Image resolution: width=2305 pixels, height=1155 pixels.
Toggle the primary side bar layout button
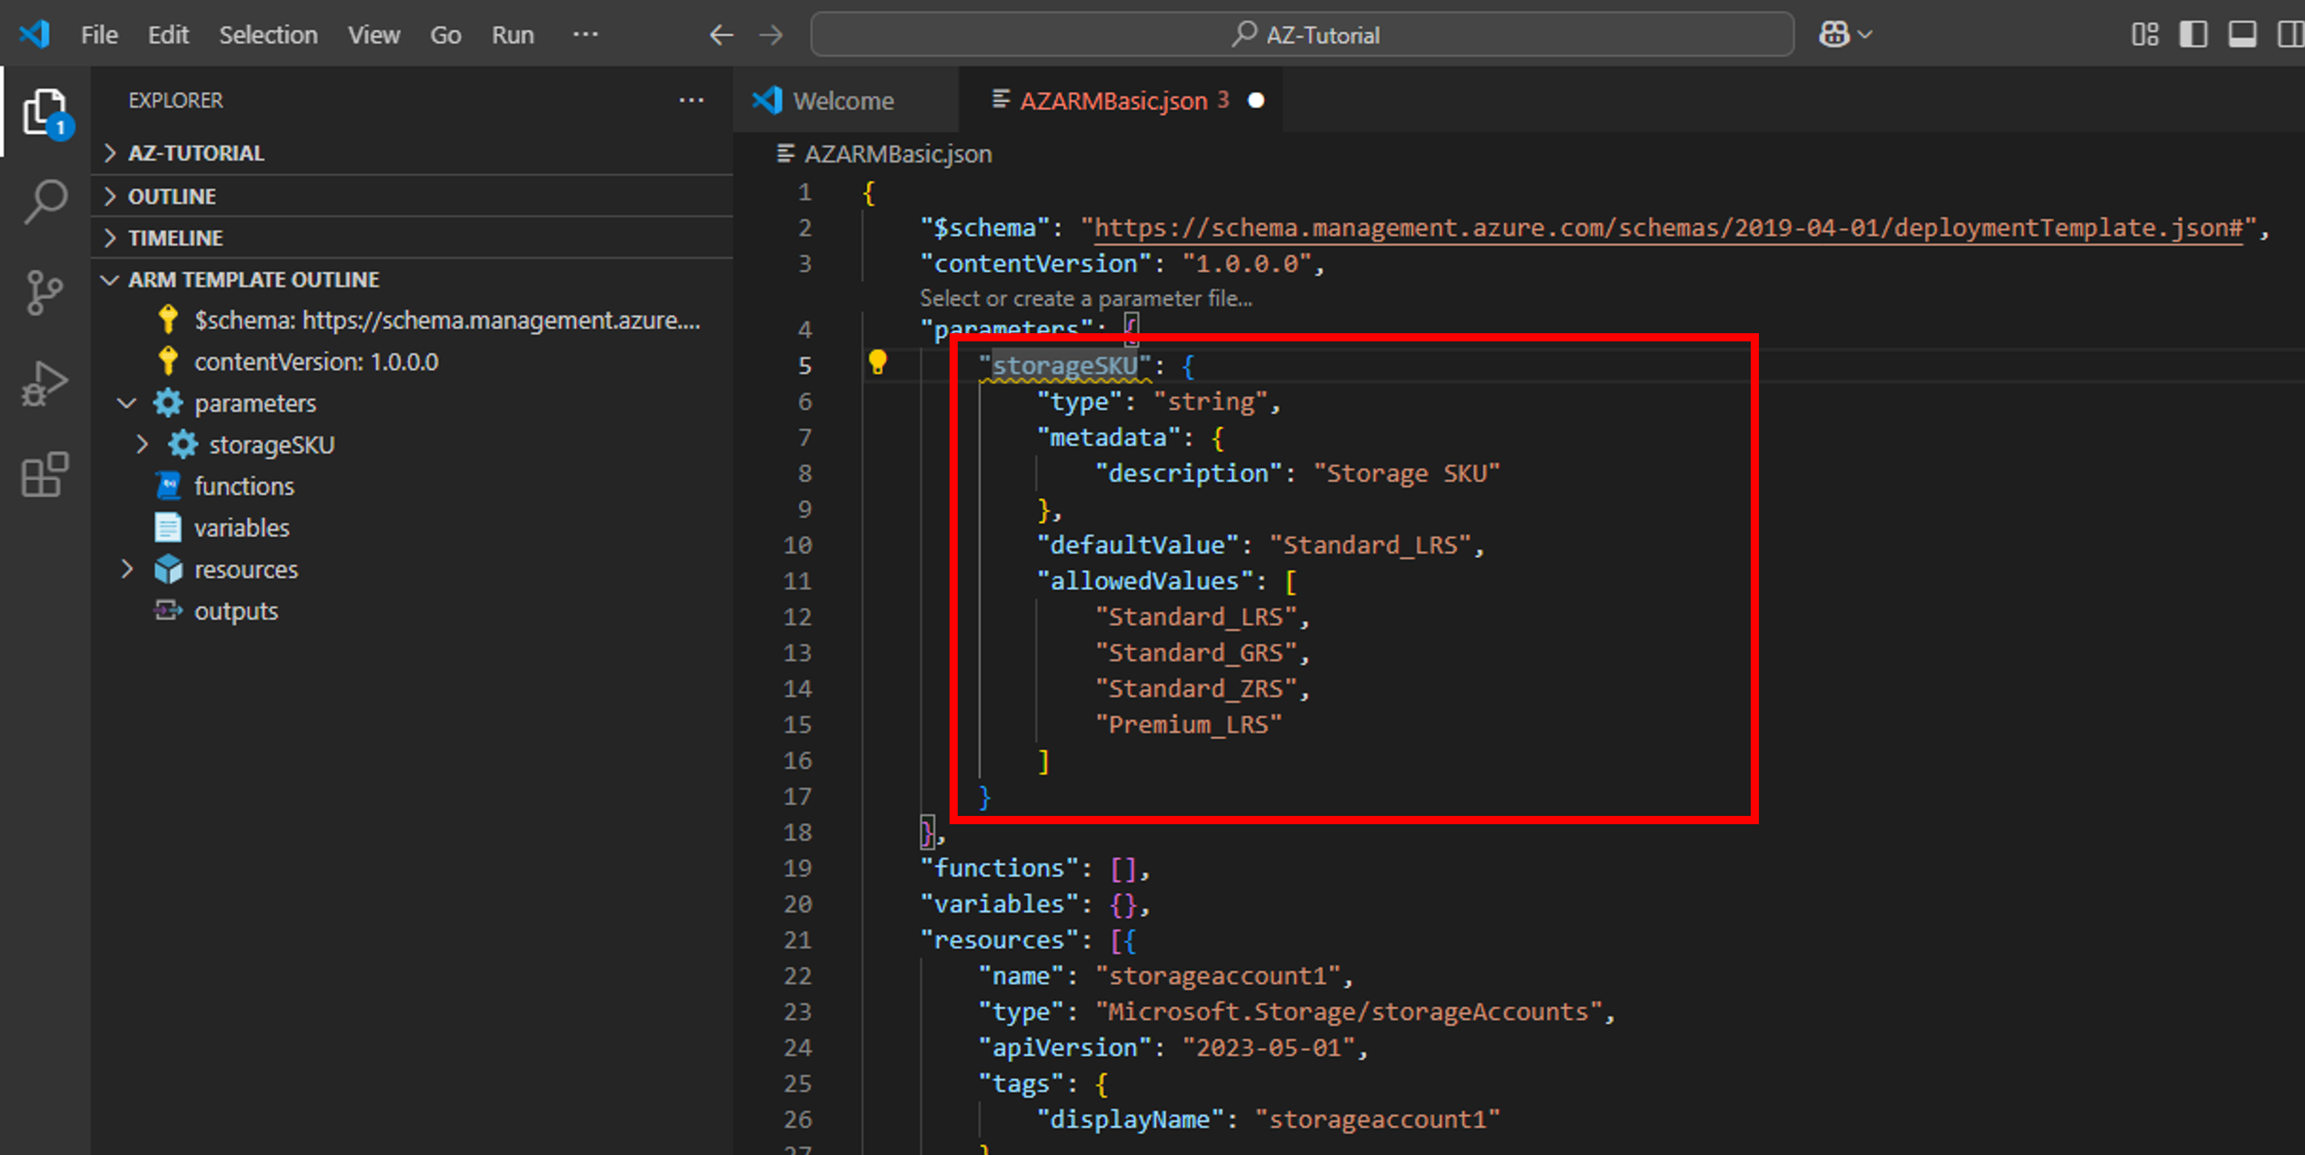pos(2193,35)
